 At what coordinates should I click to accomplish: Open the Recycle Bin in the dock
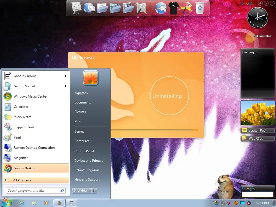(x=200, y=8)
